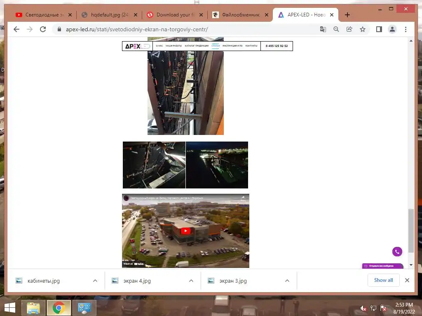Toggle the browser side panel
The height and width of the screenshot is (316, 422).
point(379,29)
